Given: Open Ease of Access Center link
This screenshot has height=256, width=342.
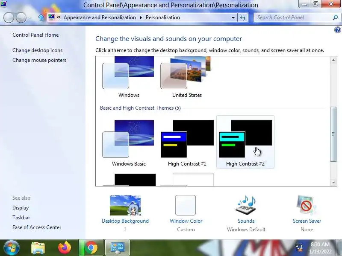Looking at the screenshot, I should 37,227.
